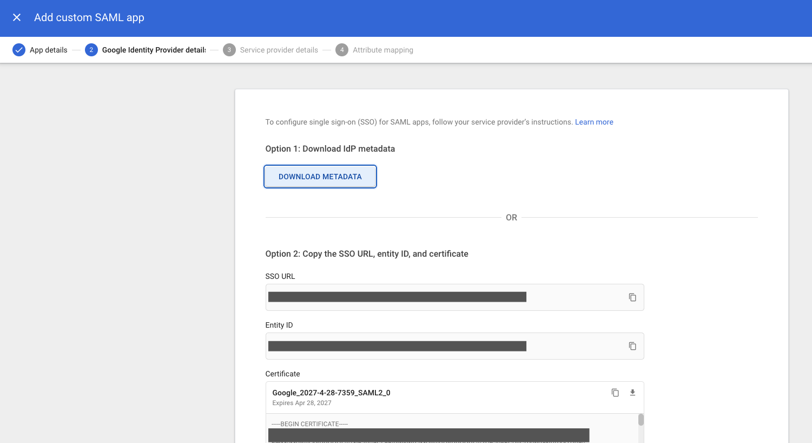
Task: Download the certificate using the download icon
Action: coord(632,393)
